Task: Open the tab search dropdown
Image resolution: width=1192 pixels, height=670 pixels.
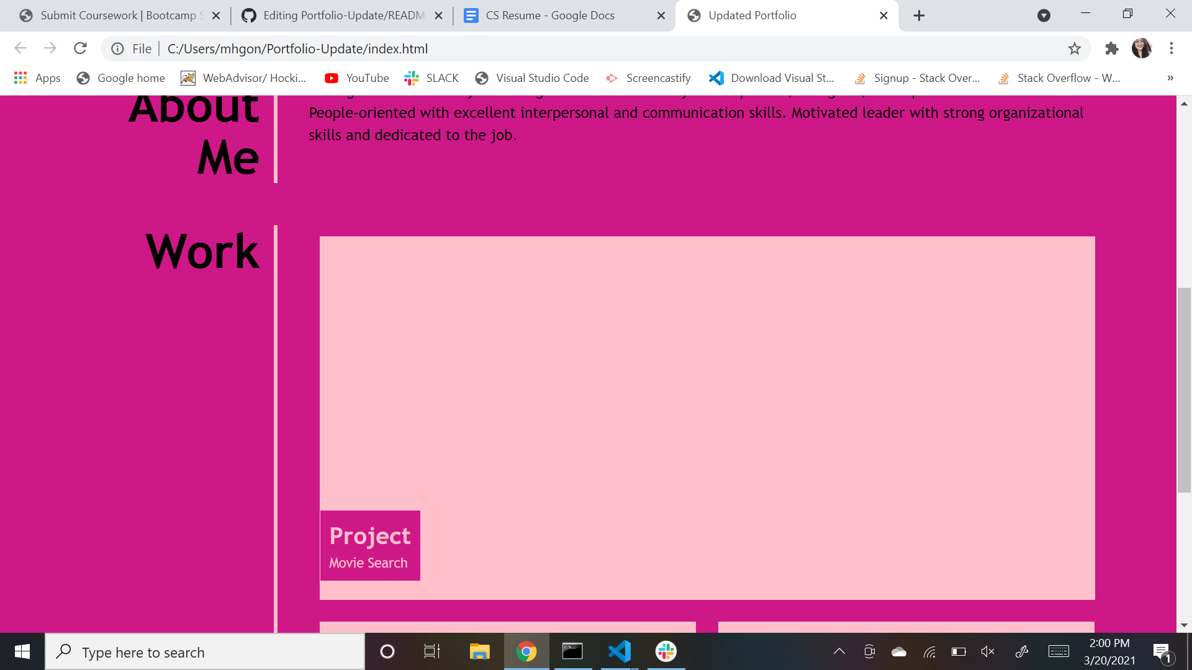Action: point(1044,16)
